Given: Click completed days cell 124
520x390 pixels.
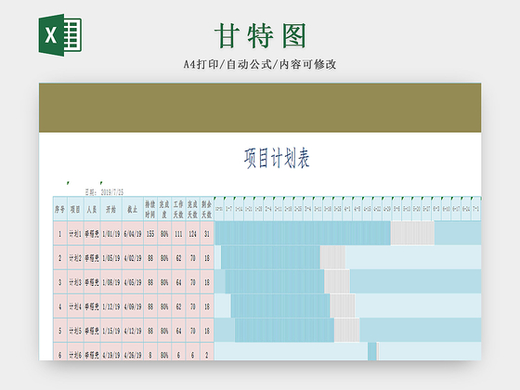Looking at the screenshot, I should tap(193, 233).
